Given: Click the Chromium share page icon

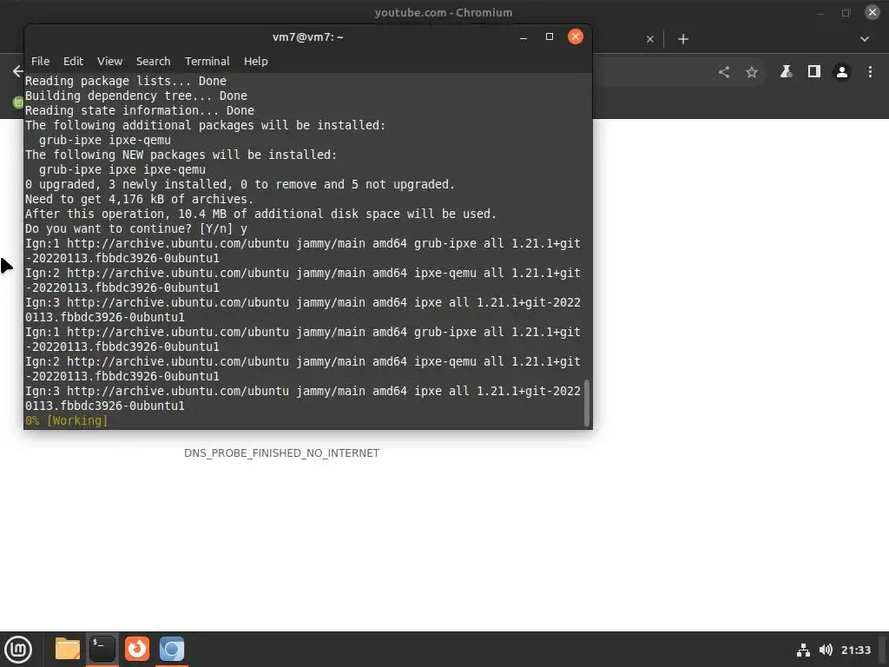Looking at the screenshot, I should 724,72.
